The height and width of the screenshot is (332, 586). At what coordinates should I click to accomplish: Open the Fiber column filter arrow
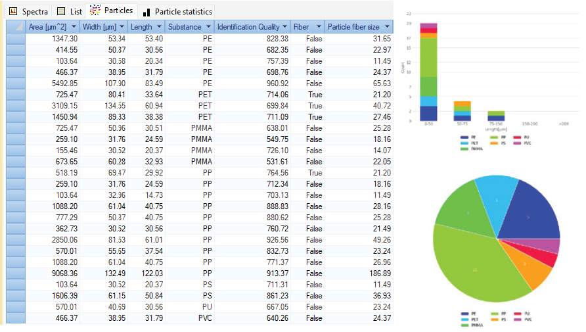[319, 26]
